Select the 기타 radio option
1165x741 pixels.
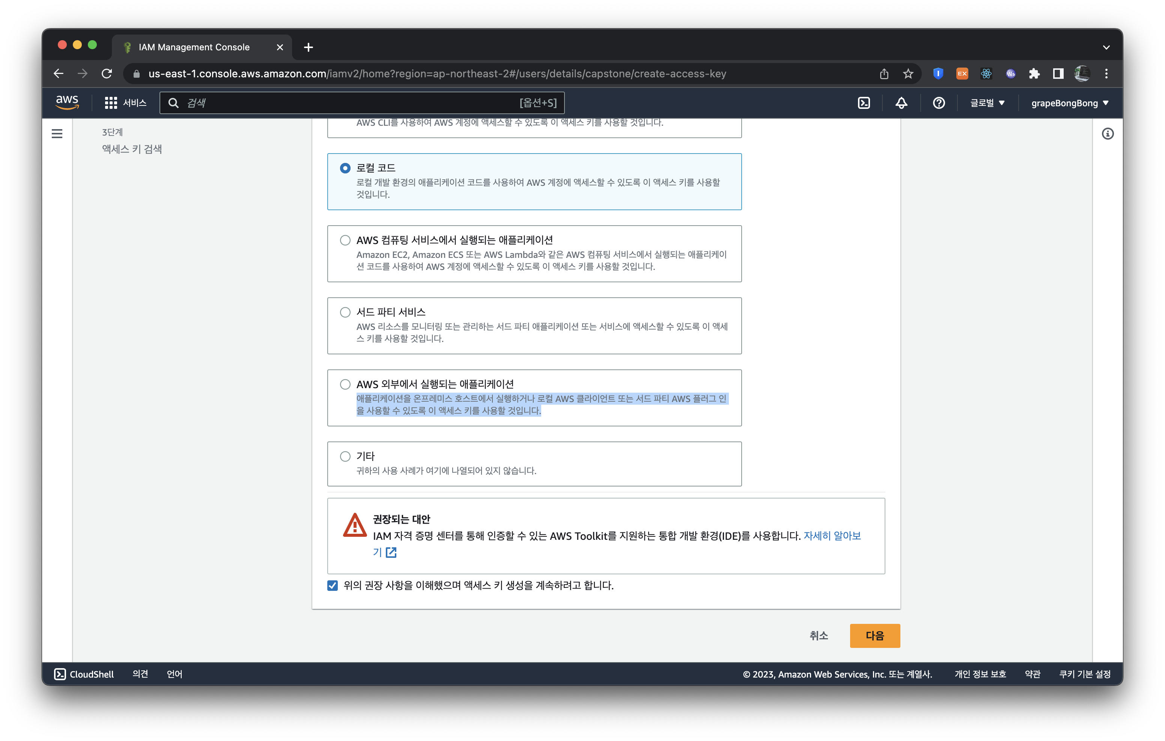coord(345,456)
